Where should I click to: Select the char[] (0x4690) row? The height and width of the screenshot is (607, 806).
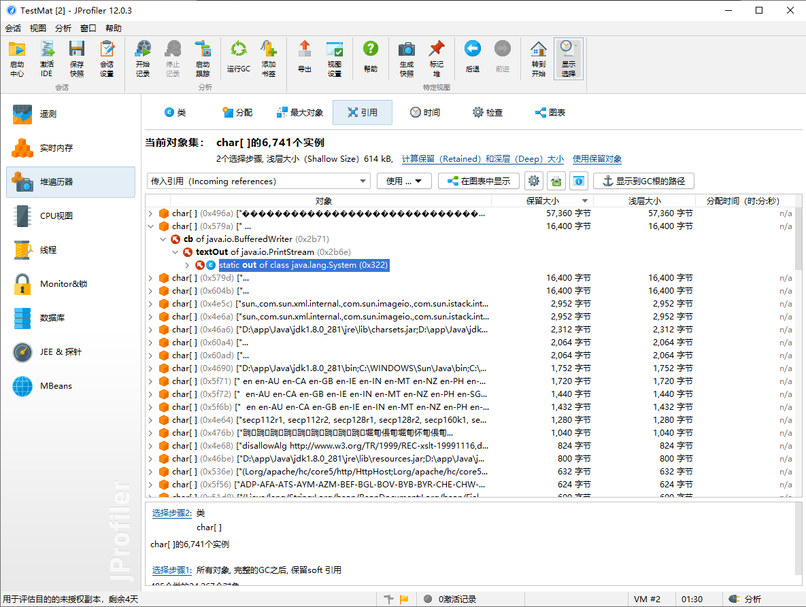pyautogui.click(x=470, y=368)
